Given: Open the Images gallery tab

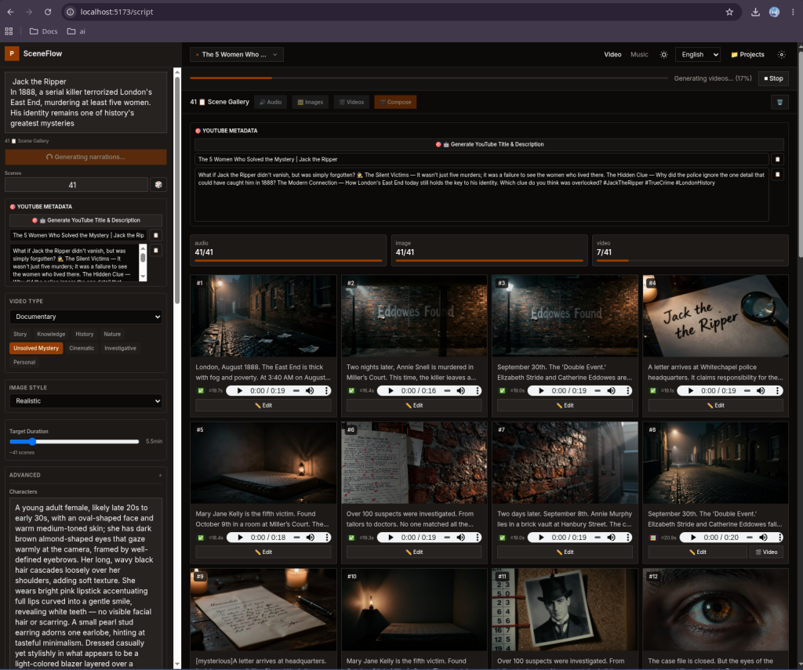Looking at the screenshot, I should pos(311,102).
